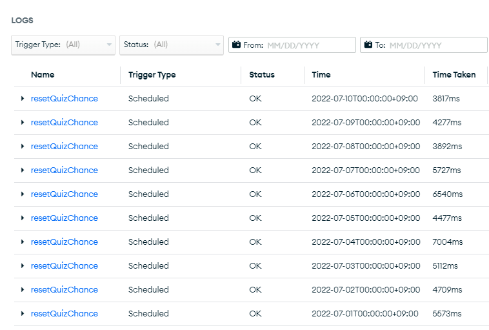
Task: Open resetQuizChance link taking 3892ms
Action: [65, 146]
